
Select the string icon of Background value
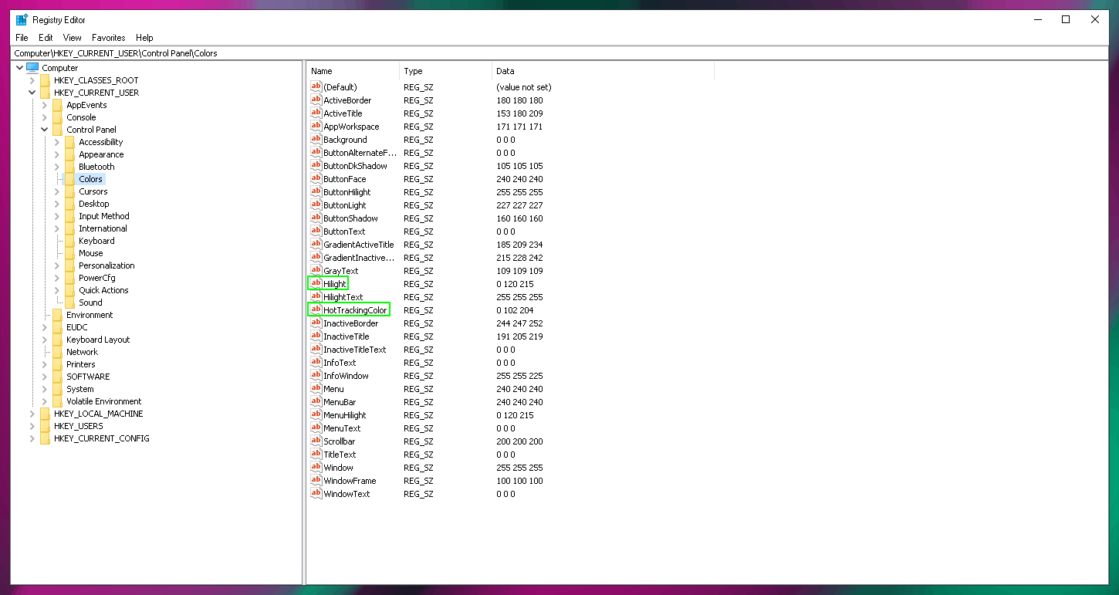(x=316, y=140)
